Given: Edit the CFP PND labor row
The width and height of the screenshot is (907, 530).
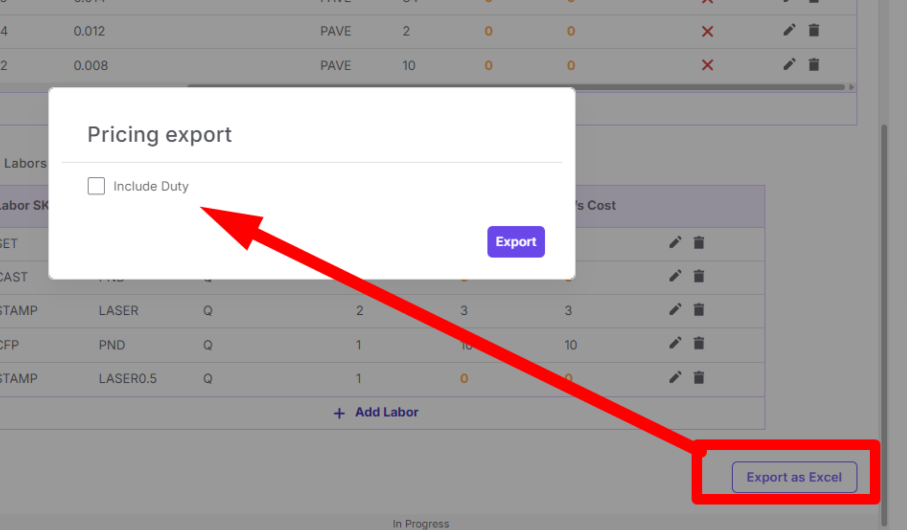Looking at the screenshot, I should [675, 343].
